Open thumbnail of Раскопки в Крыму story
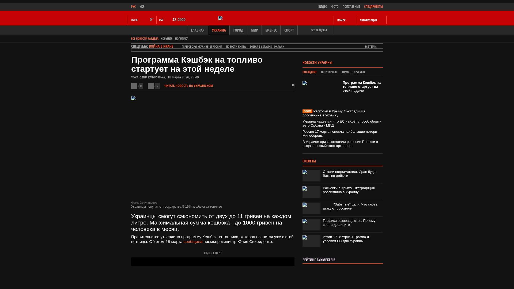This screenshot has width=514, height=289. click(311, 192)
